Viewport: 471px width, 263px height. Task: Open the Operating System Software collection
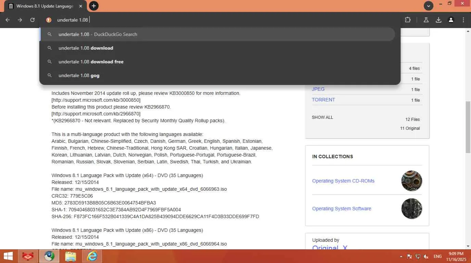pyautogui.click(x=342, y=209)
